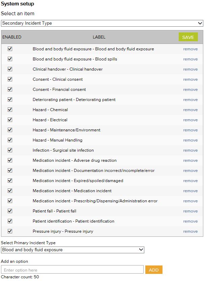Click the 'Enter option here' text field
The image size is (206, 281).
pos(72,270)
